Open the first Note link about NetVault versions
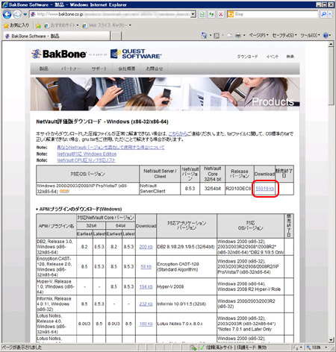 111,148
